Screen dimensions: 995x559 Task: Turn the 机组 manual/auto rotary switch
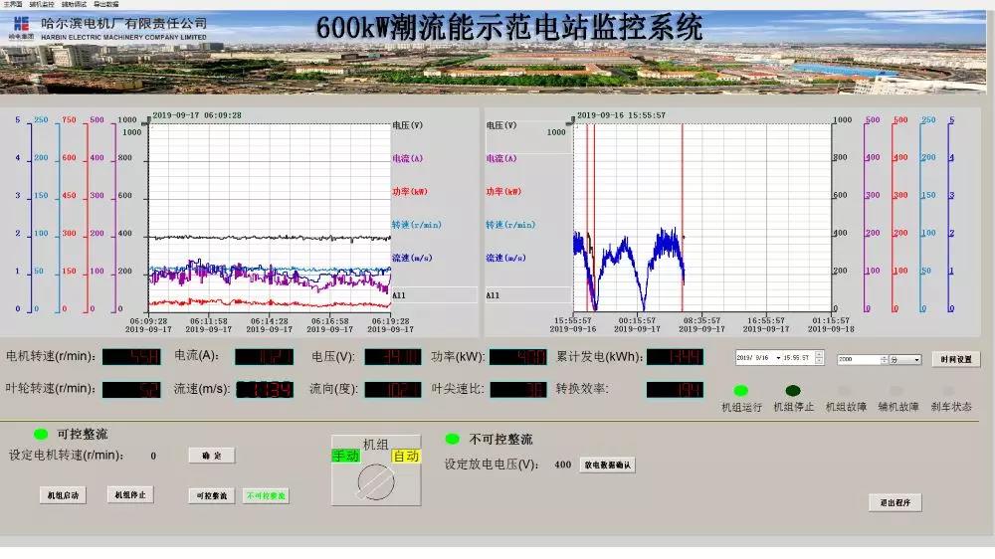point(375,482)
